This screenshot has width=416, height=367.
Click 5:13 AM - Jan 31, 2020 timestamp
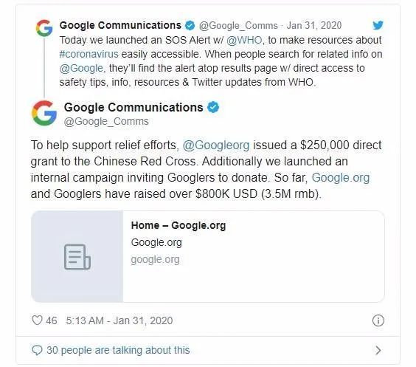(x=119, y=320)
